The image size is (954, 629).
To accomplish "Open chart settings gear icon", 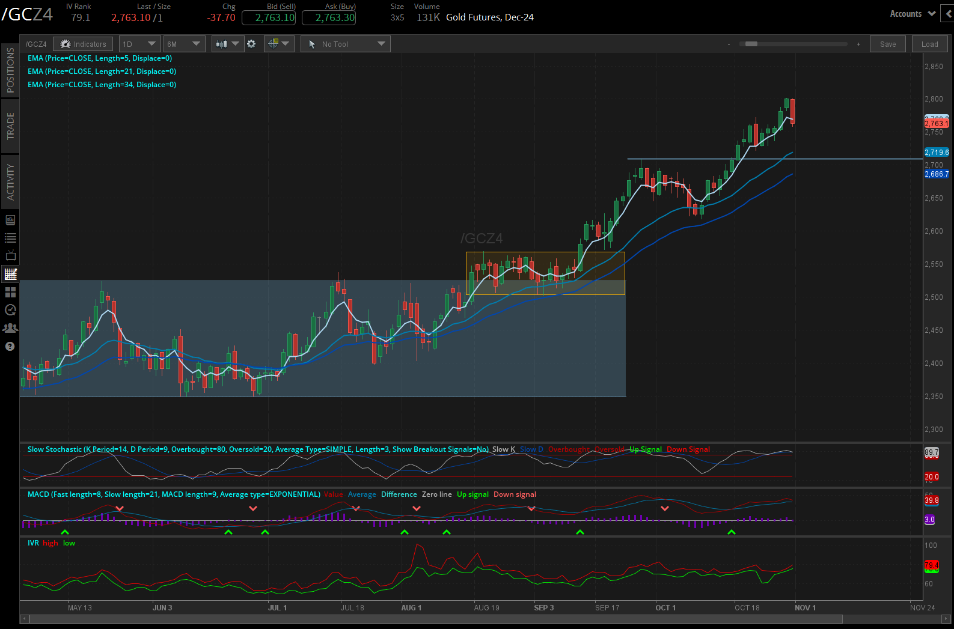I will (x=251, y=44).
